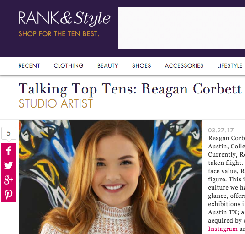The image size is (245, 234).
Task: Share article on Facebook
Action: click(x=9, y=151)
